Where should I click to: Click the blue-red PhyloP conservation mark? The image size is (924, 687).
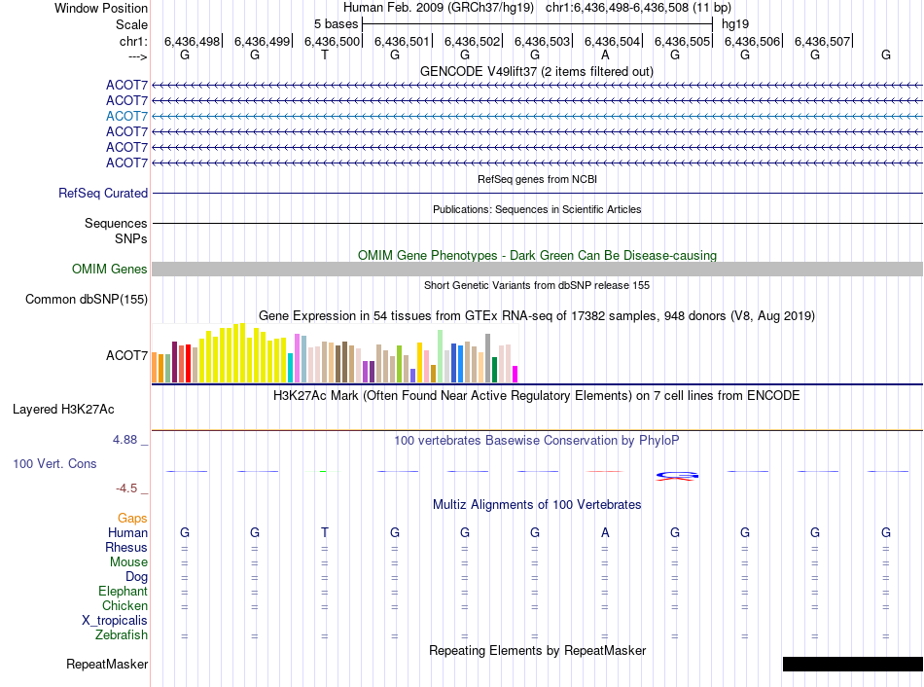click(677, 476)
